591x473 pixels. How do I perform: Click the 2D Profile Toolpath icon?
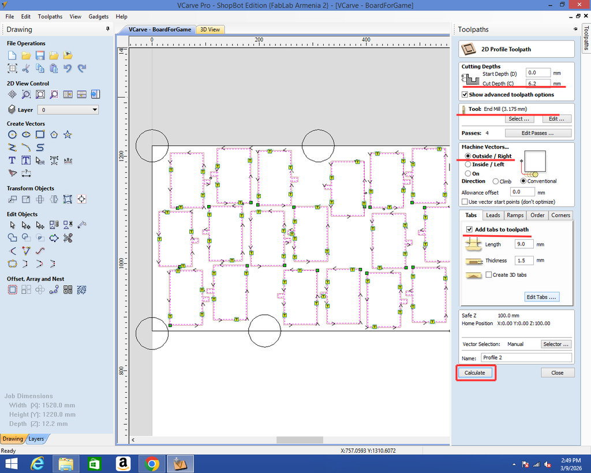click(469, 50)
